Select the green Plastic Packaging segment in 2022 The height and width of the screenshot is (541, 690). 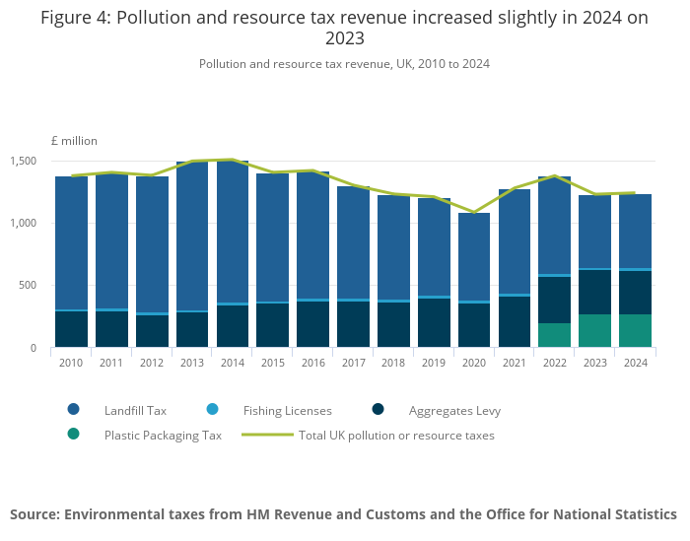point(554,335)
